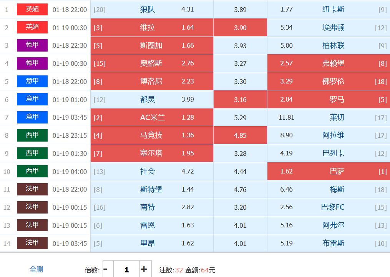Click 德甲 league badge for 斯图加 match
This screenshot has height=277, width=390.
coord(32,45)
